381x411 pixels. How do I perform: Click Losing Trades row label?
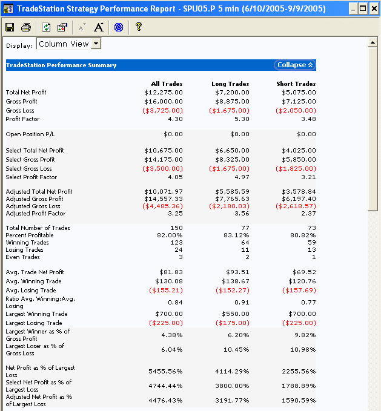(x=24, y=250)
